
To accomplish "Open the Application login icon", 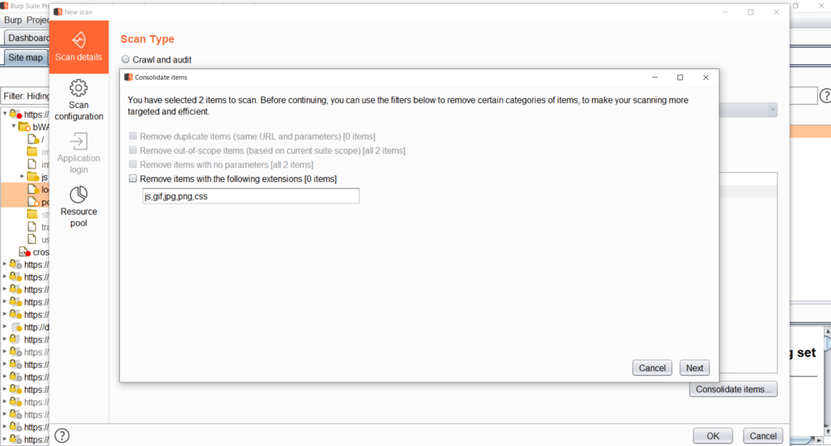I will coord(79,141).
